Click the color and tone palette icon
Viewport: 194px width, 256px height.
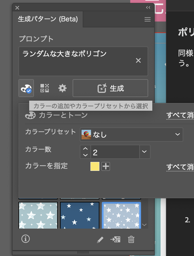(26, 88)
